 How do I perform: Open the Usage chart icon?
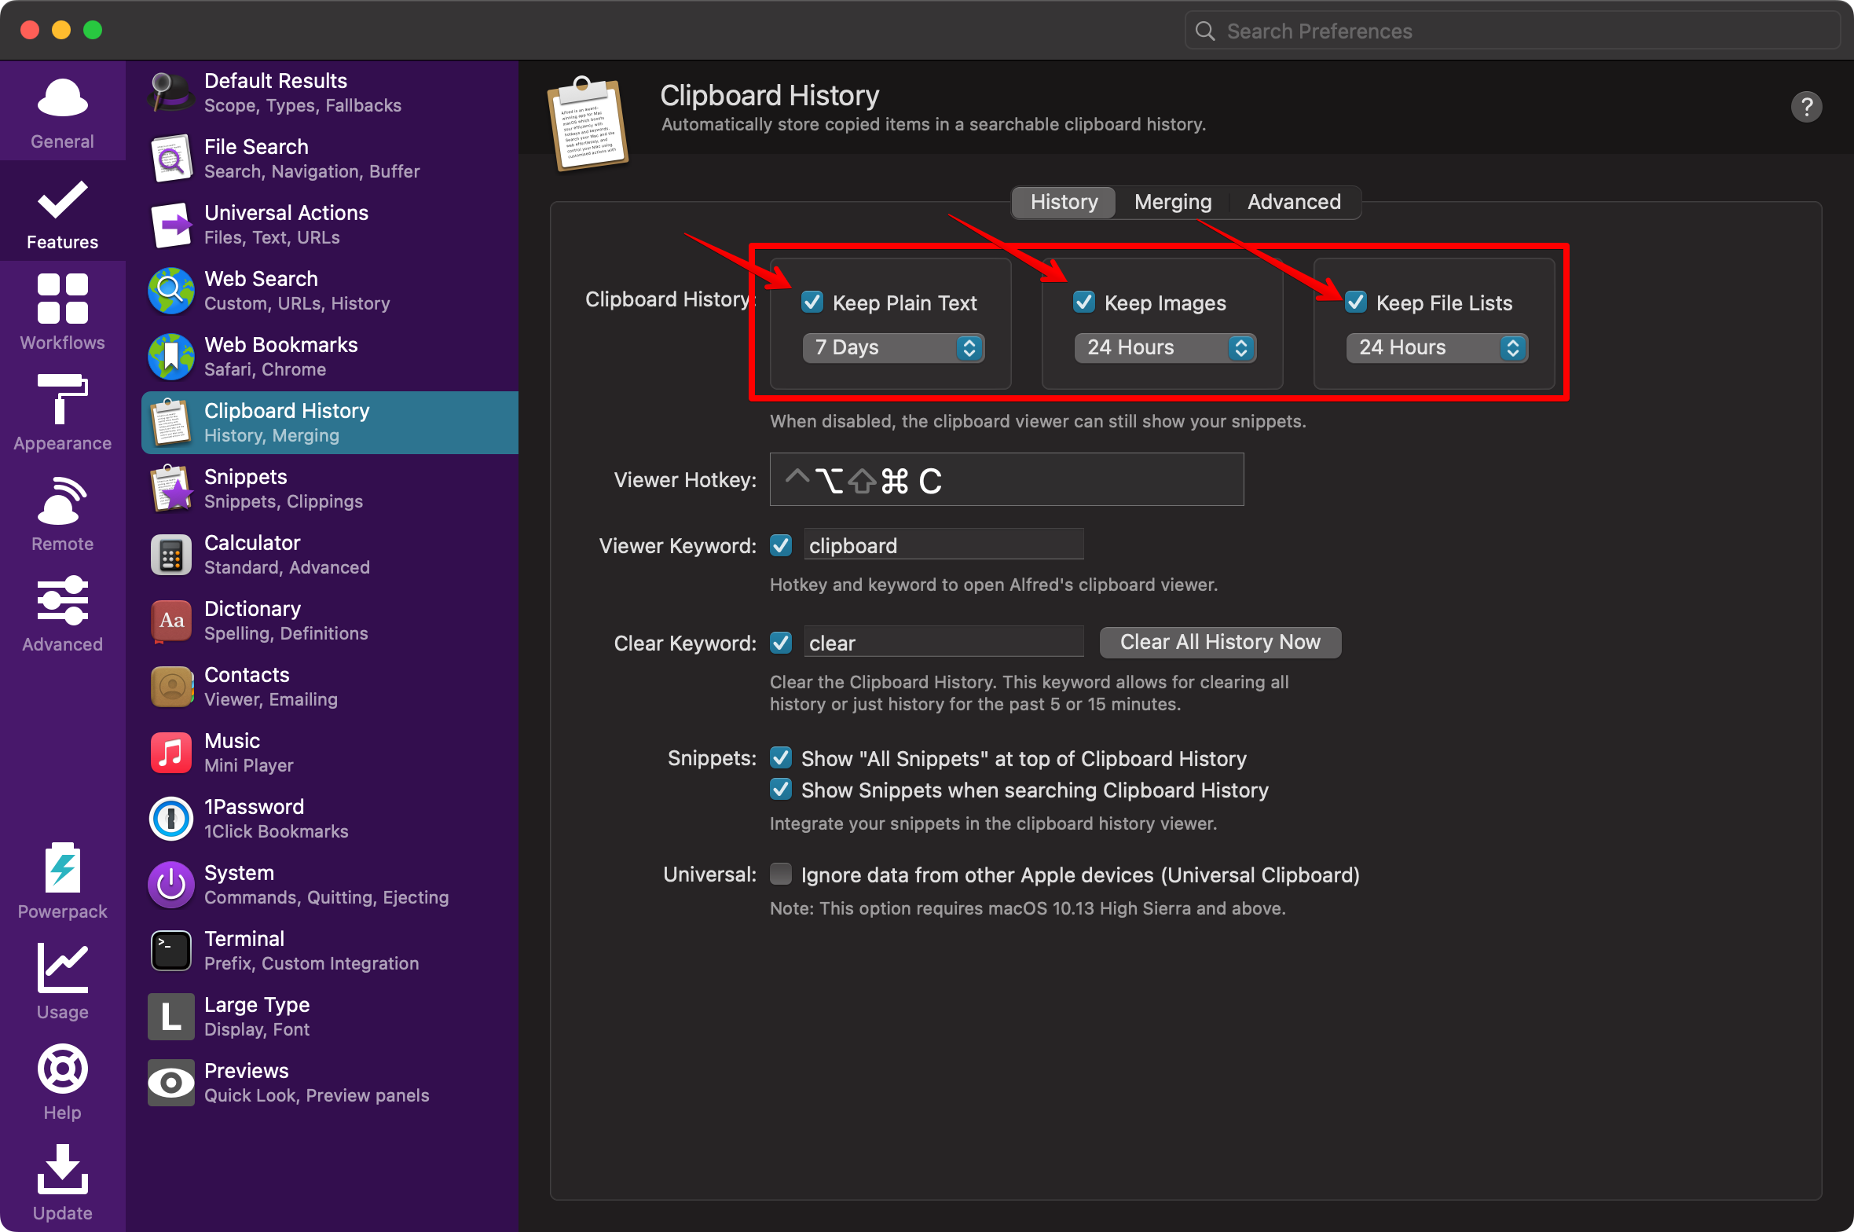click(x=62, y=968)
